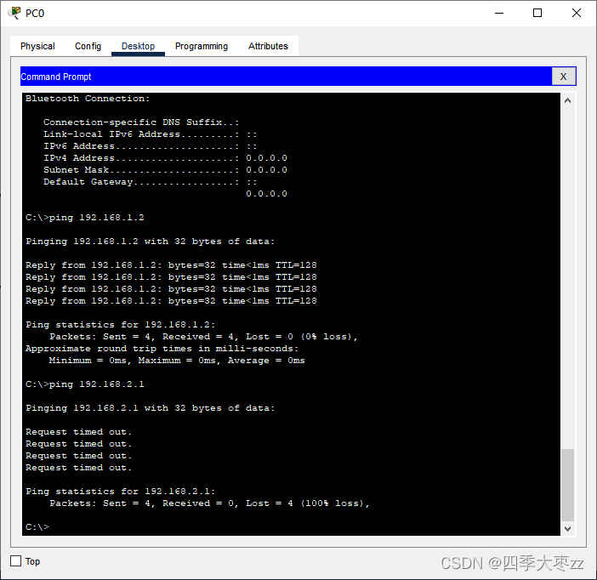Click the scrollbar down arrow
Viewport: 597px width, 580px height.
click(567, 529)
